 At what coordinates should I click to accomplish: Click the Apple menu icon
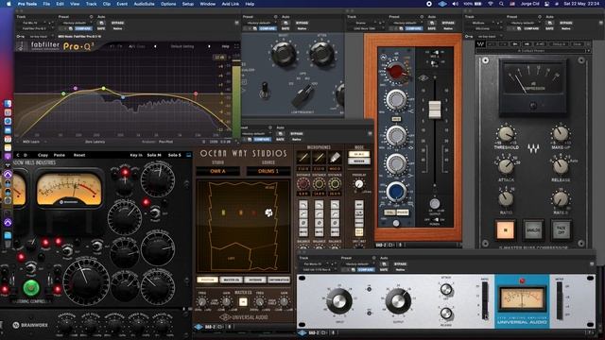[9, 4]
